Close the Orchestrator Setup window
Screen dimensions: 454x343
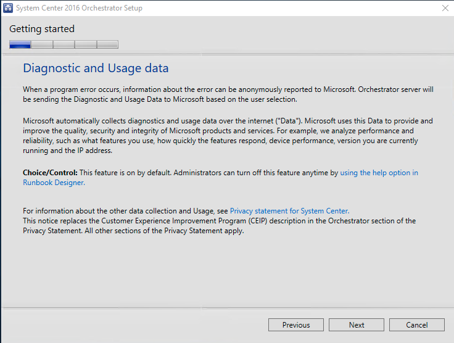tap(445, 8)
